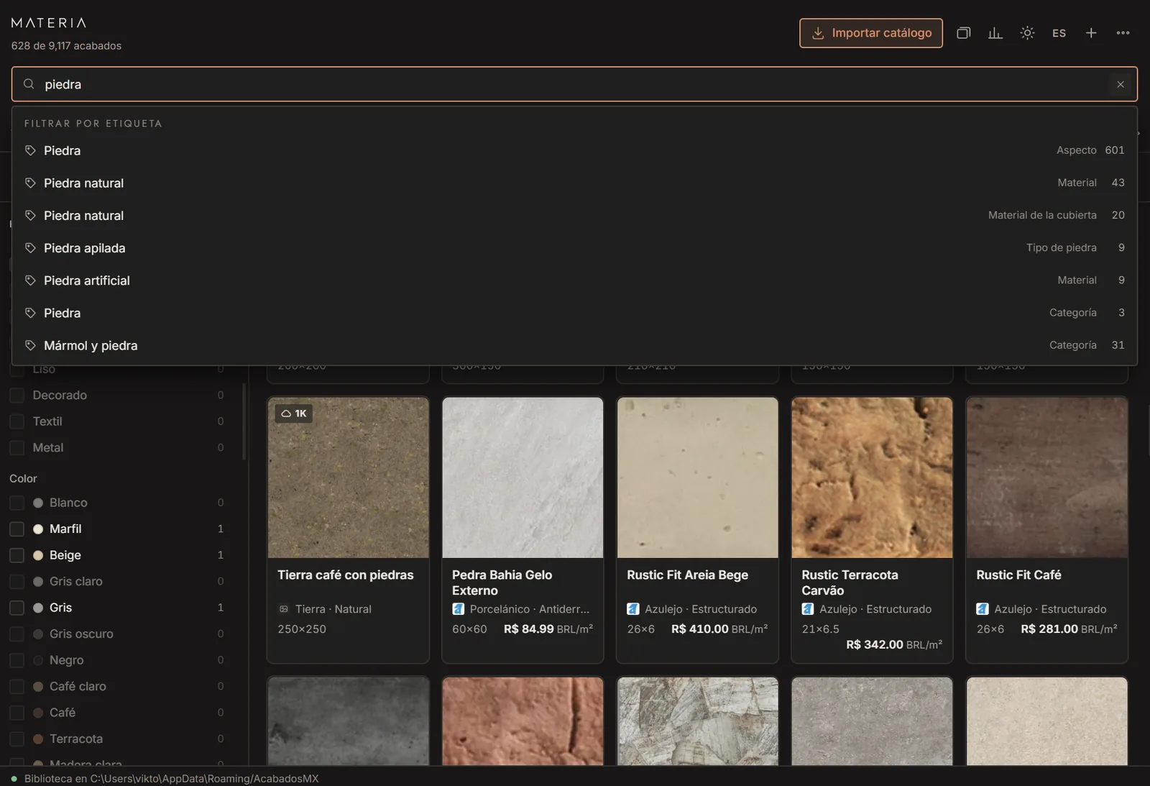Click brand logo icon on Rustic Fit Café card
Image resolution: width=1150 pixels, height=786 pixels.
coord(983,609)
